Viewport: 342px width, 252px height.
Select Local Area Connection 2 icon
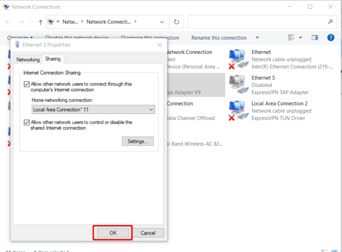click(x=238, y=110)
